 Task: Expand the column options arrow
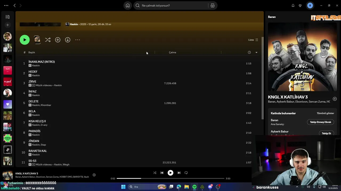tap(256, 52)
